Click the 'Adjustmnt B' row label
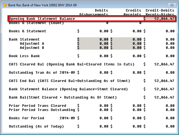Screen dimensions: 179x135 [x=32, y=47]
